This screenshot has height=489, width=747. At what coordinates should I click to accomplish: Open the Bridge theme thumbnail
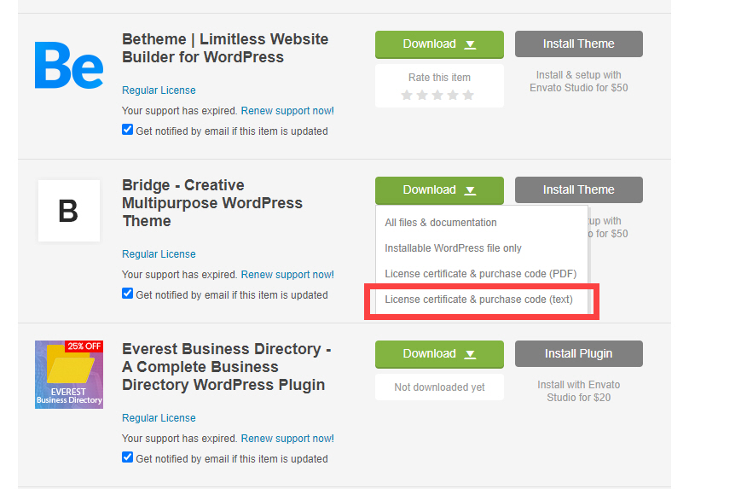click(x=69, y=211)
